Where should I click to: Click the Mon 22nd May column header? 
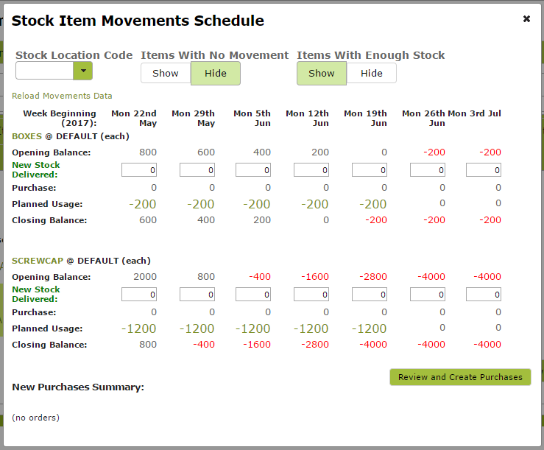pyautogui.click(x=134, y=119)
